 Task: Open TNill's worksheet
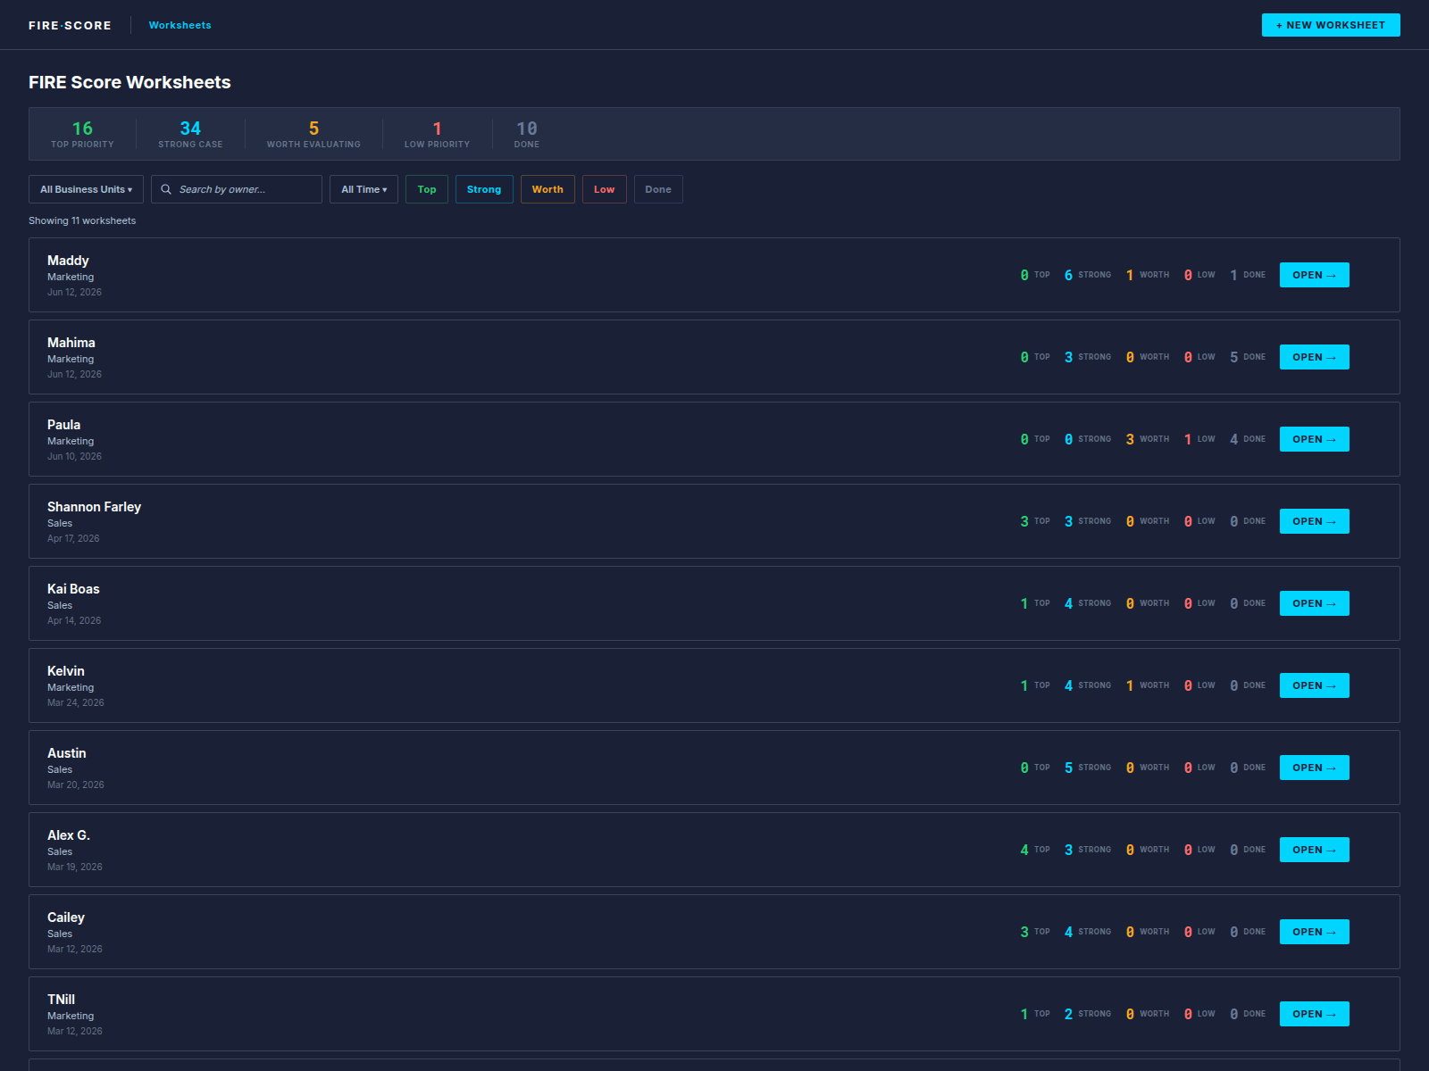pos(1315,1014)
